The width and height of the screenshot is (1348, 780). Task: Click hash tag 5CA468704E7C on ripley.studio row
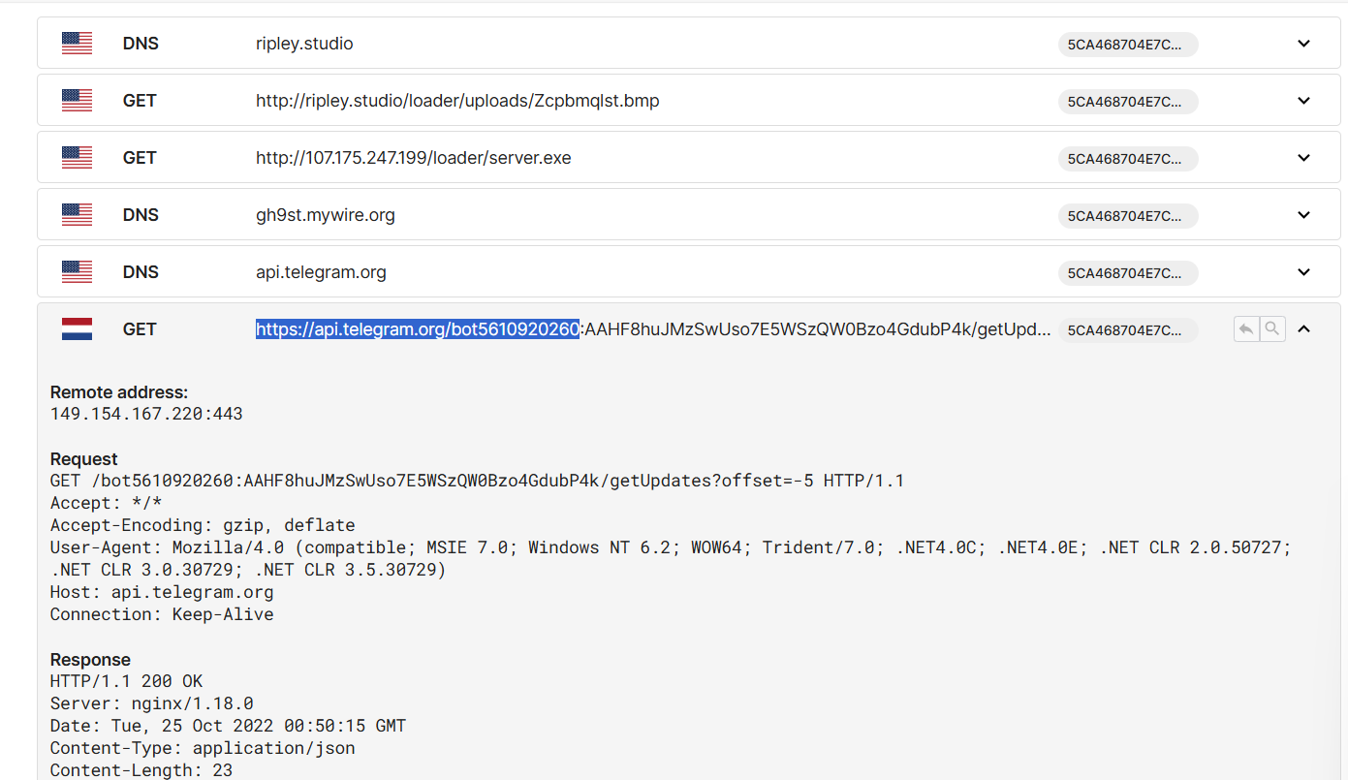(x=1128, y=45)
